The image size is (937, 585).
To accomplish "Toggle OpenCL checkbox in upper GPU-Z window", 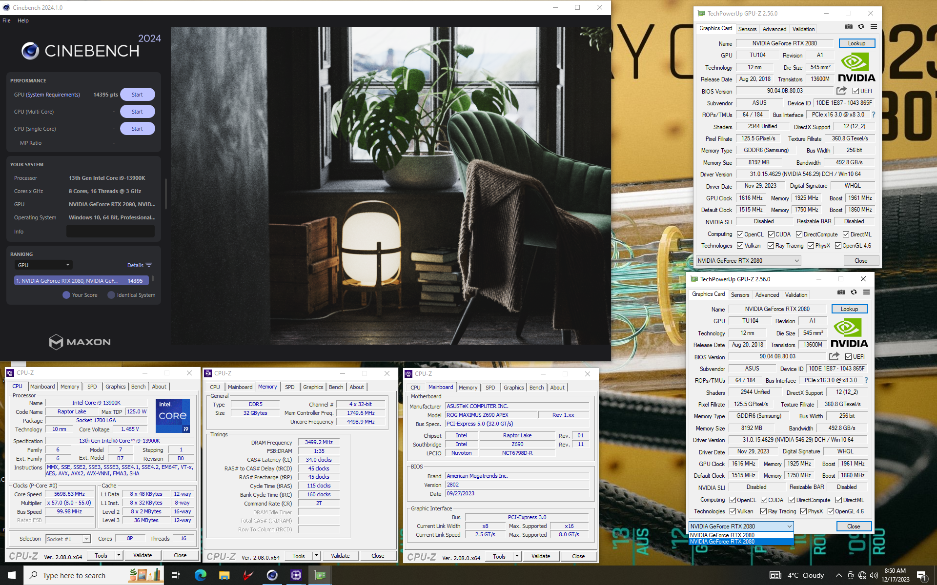I will 740,234.
